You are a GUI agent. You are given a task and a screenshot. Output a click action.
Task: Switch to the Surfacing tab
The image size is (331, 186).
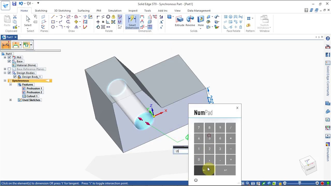[83, 11]
